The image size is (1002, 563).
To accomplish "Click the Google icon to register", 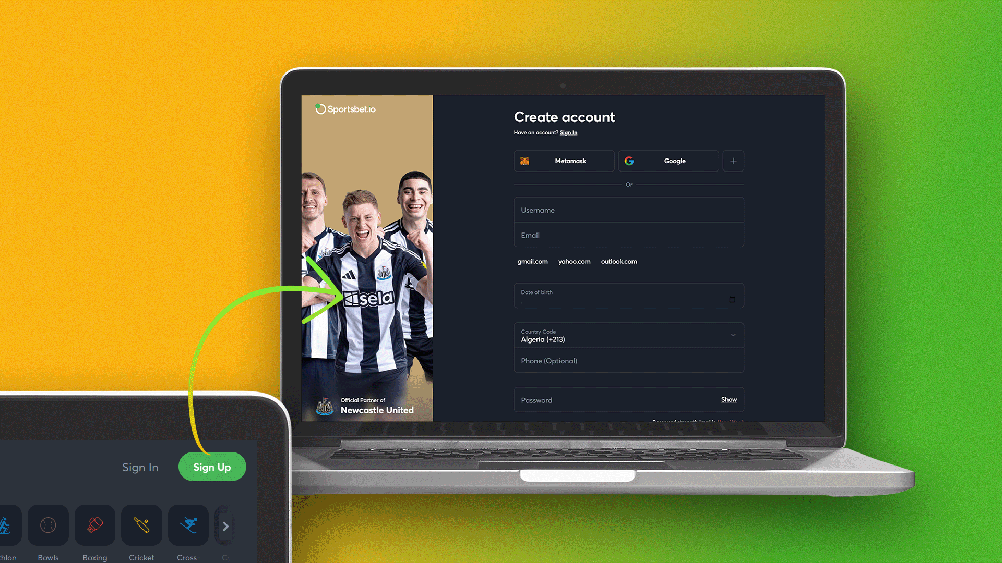I will point(628,161).
